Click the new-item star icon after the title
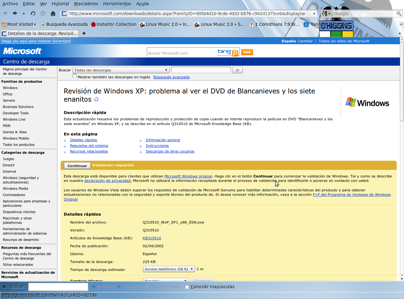Image resolution: width=404 pixels, height=299 pixels. coord(96,99)
